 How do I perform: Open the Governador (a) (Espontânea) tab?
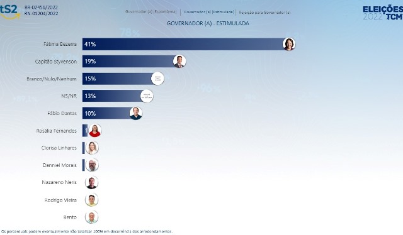click(x=151, y=12)
